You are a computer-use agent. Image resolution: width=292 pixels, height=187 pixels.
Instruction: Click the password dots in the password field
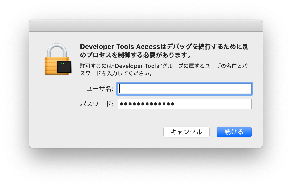(x=146, y=104)
